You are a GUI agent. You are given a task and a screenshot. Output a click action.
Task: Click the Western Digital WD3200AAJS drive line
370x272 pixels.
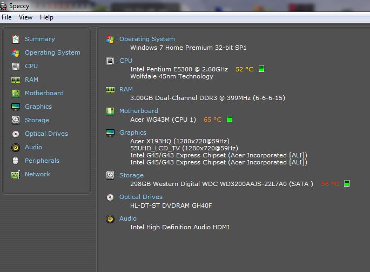[221, 184]
